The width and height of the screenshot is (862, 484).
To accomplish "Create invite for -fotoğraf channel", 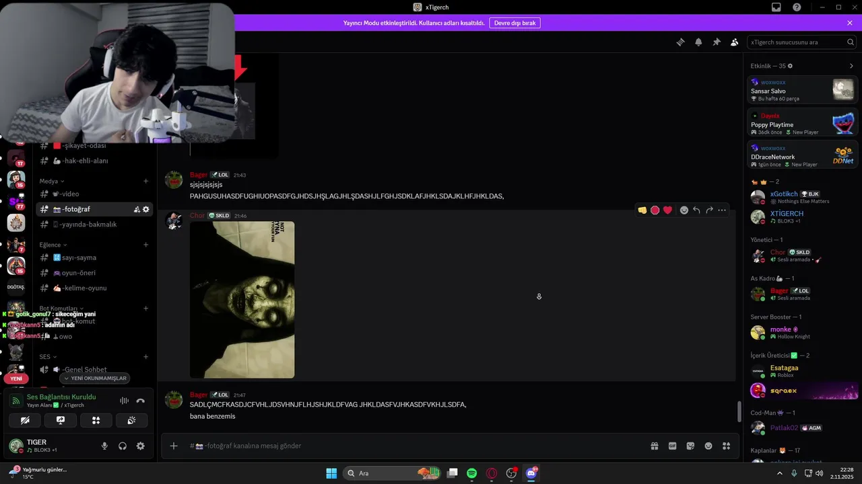I will (x=137, y=210).
